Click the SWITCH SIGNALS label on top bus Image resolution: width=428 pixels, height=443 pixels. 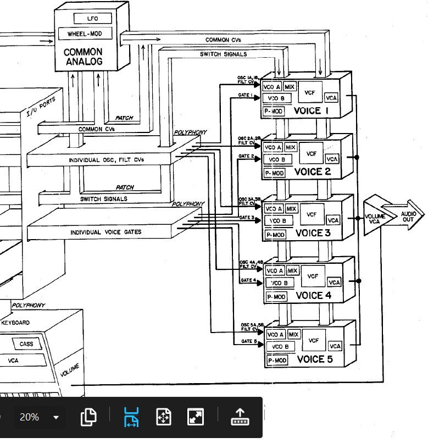point(223,54)
